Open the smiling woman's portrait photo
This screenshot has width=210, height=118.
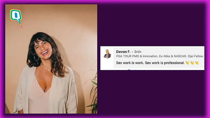click(51, 59)
